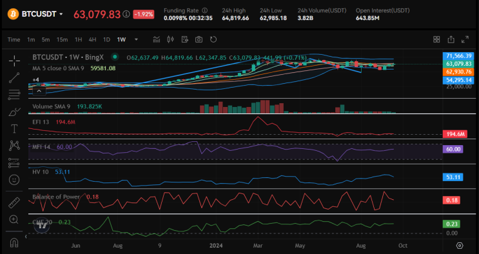Select the crosshair cursor tool
The height and width of the screenshot is (254, 479).
click(14, 61)
